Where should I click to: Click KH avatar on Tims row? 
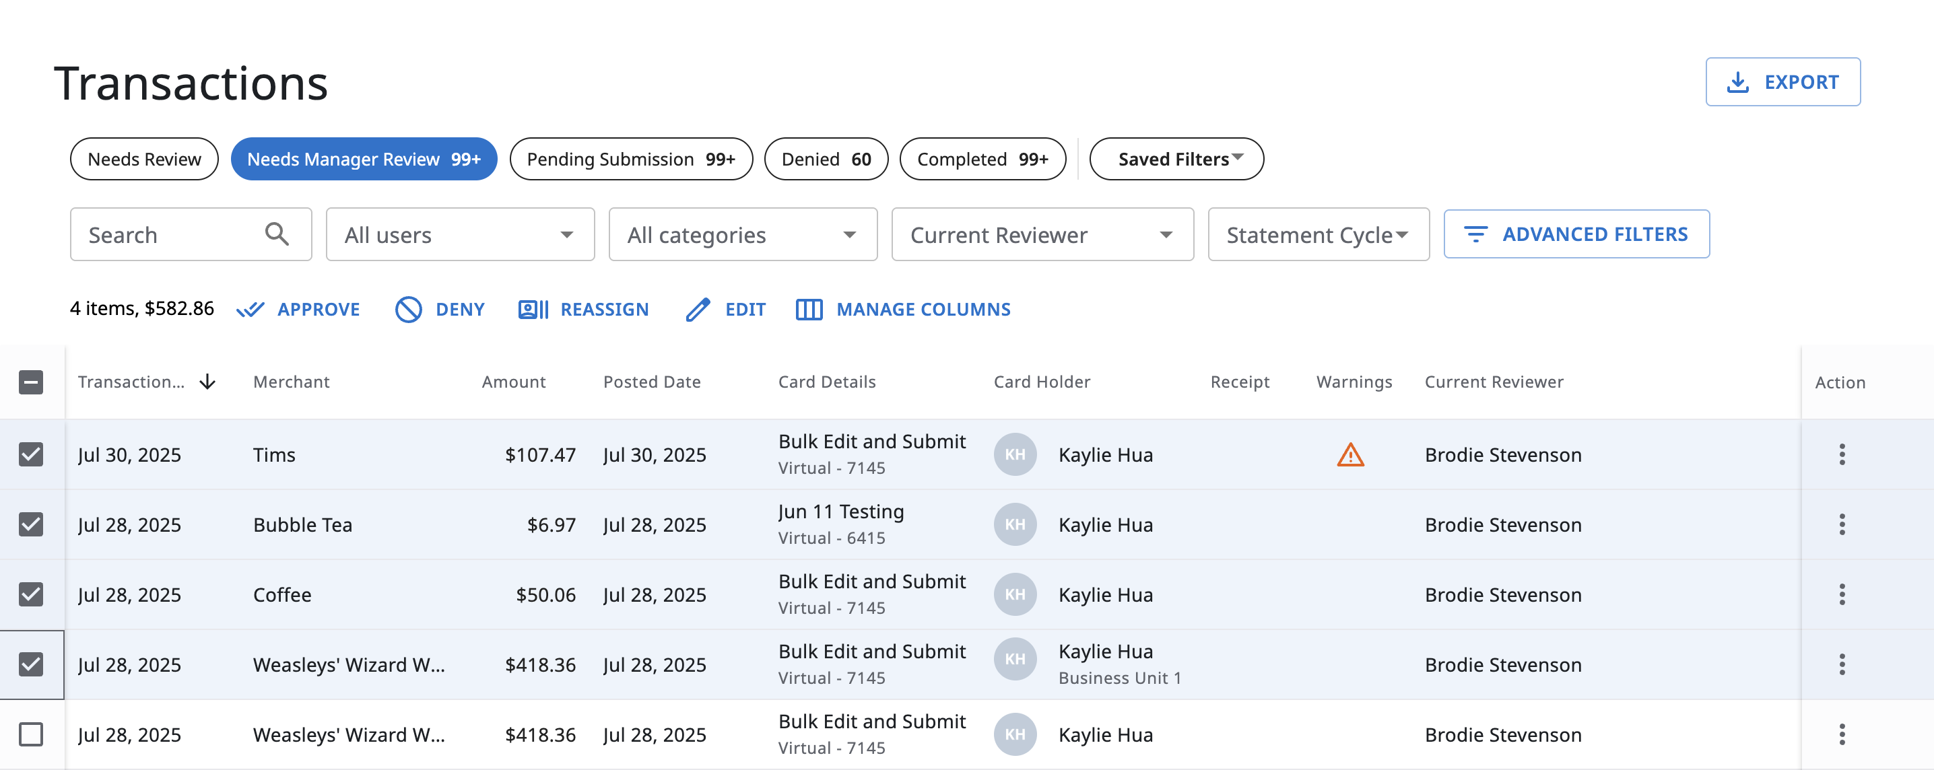[1014, 455]
